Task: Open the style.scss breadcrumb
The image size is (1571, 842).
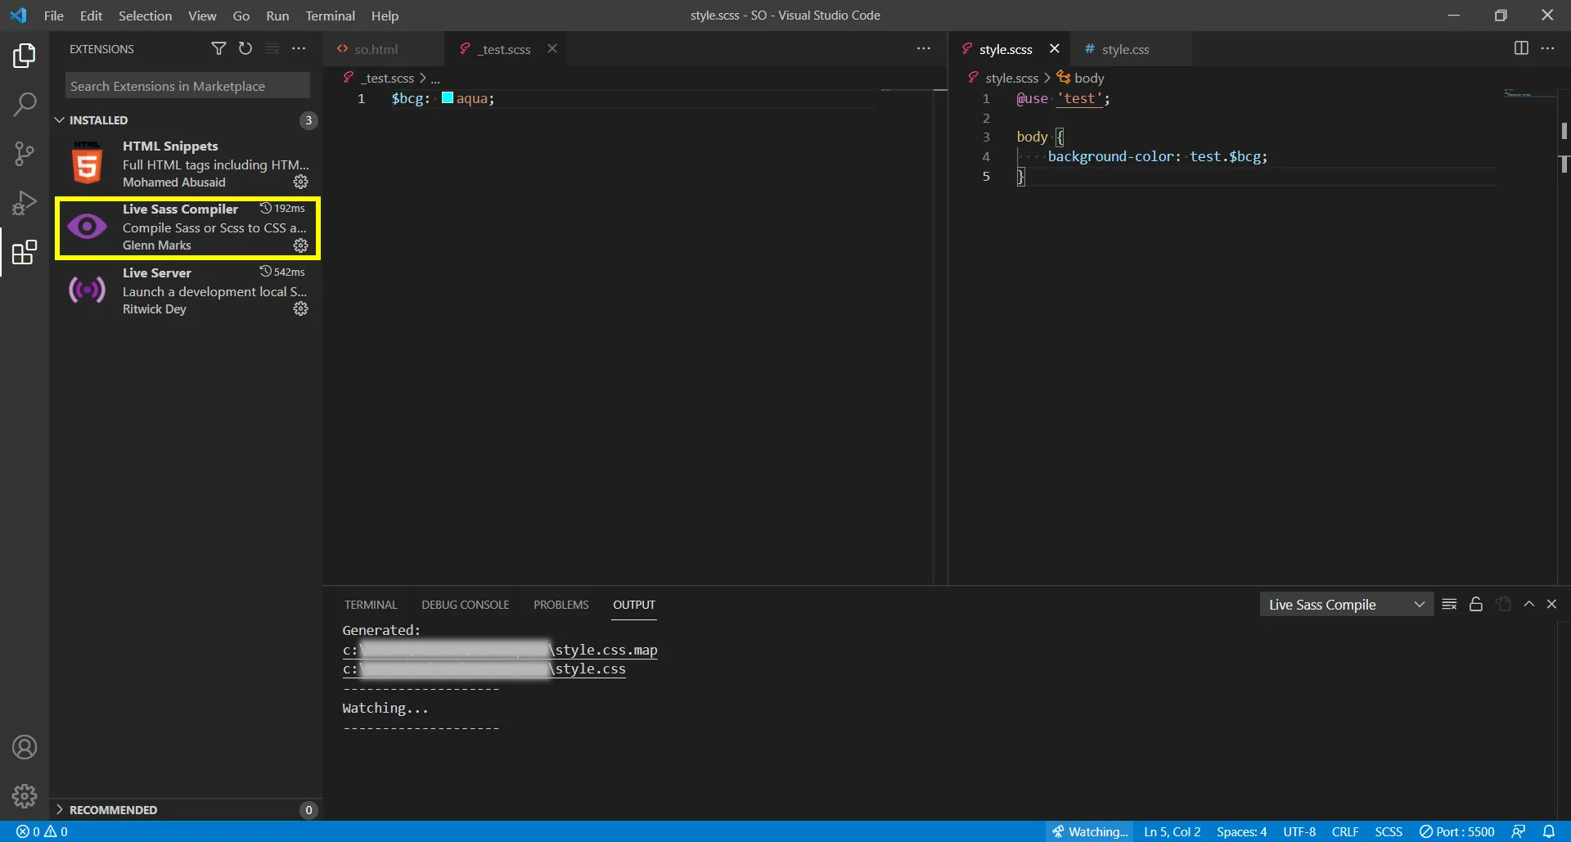Action: (x=1011, y=78)
